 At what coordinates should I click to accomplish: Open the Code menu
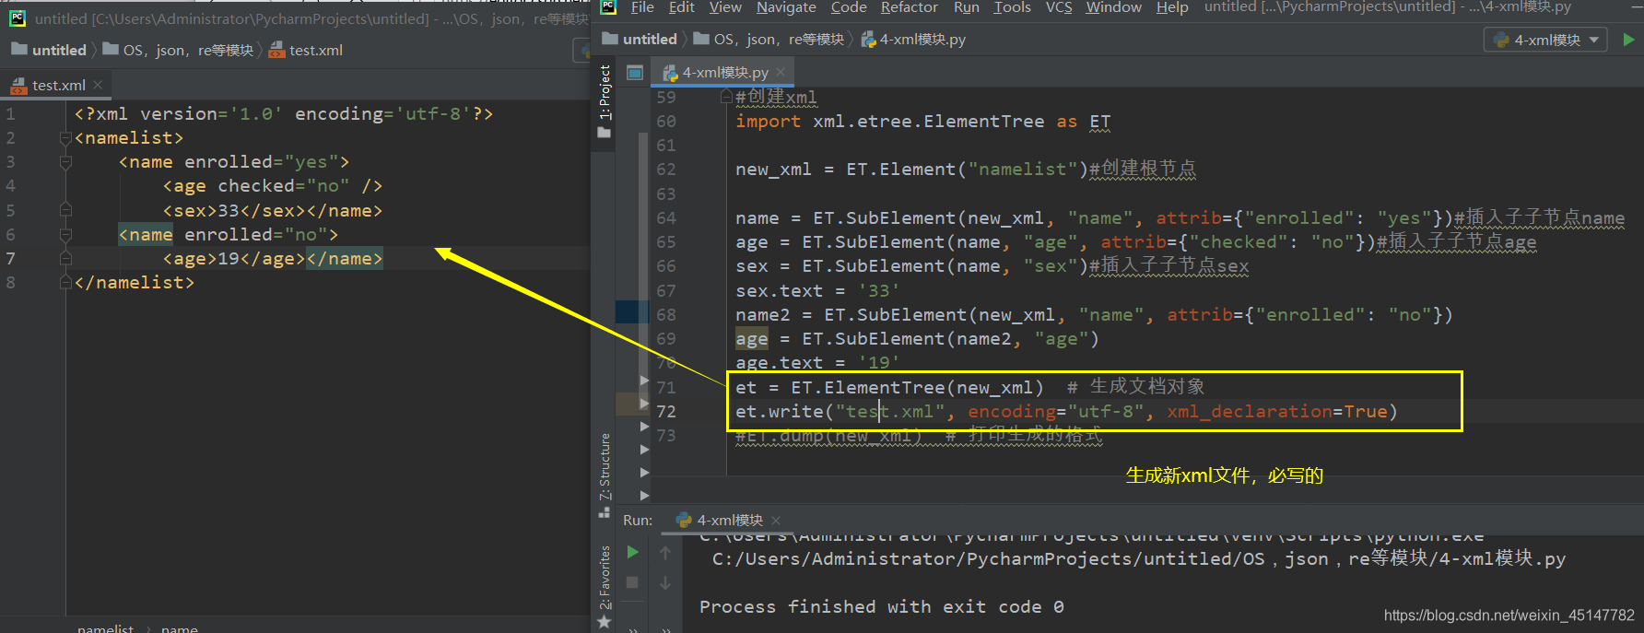click(849, 7)
